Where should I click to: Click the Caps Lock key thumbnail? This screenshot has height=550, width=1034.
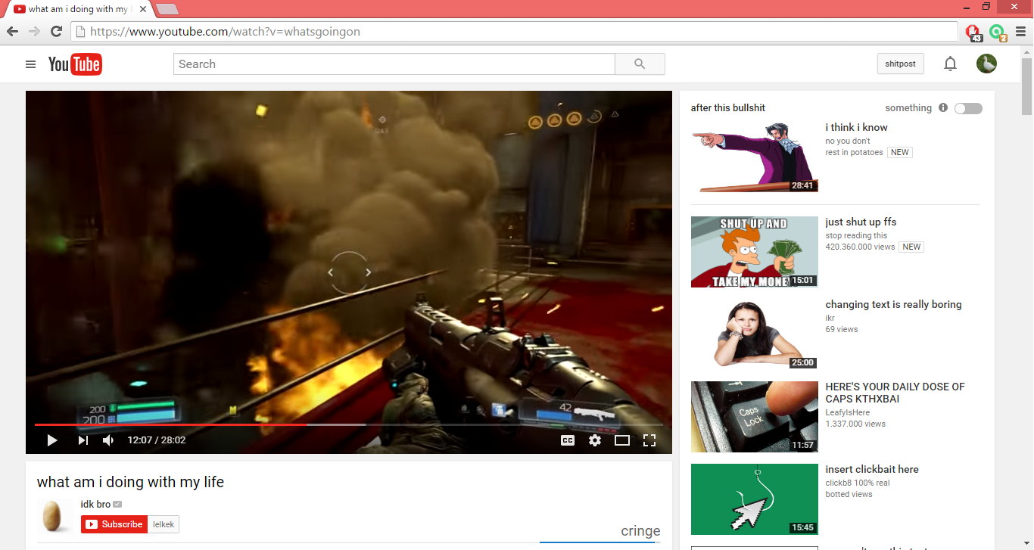pos(755,417)
